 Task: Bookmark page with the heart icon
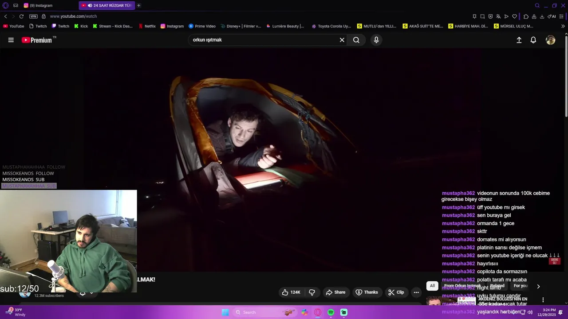point(514,16)
